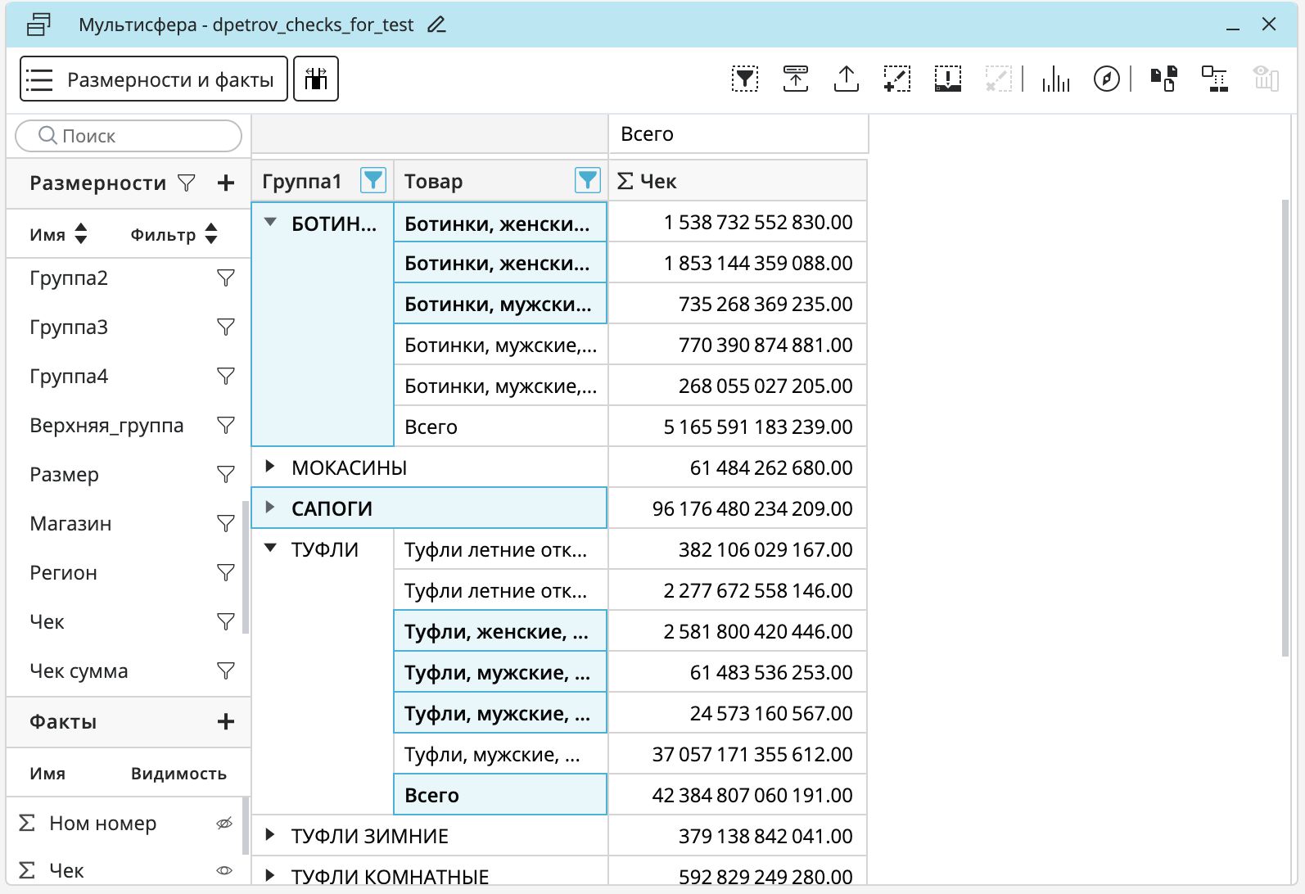Viewport: 1305px width, 894px height.
Task: Click the Размерности и факты button
Action: pyautogui.click(x=154, y=79)
